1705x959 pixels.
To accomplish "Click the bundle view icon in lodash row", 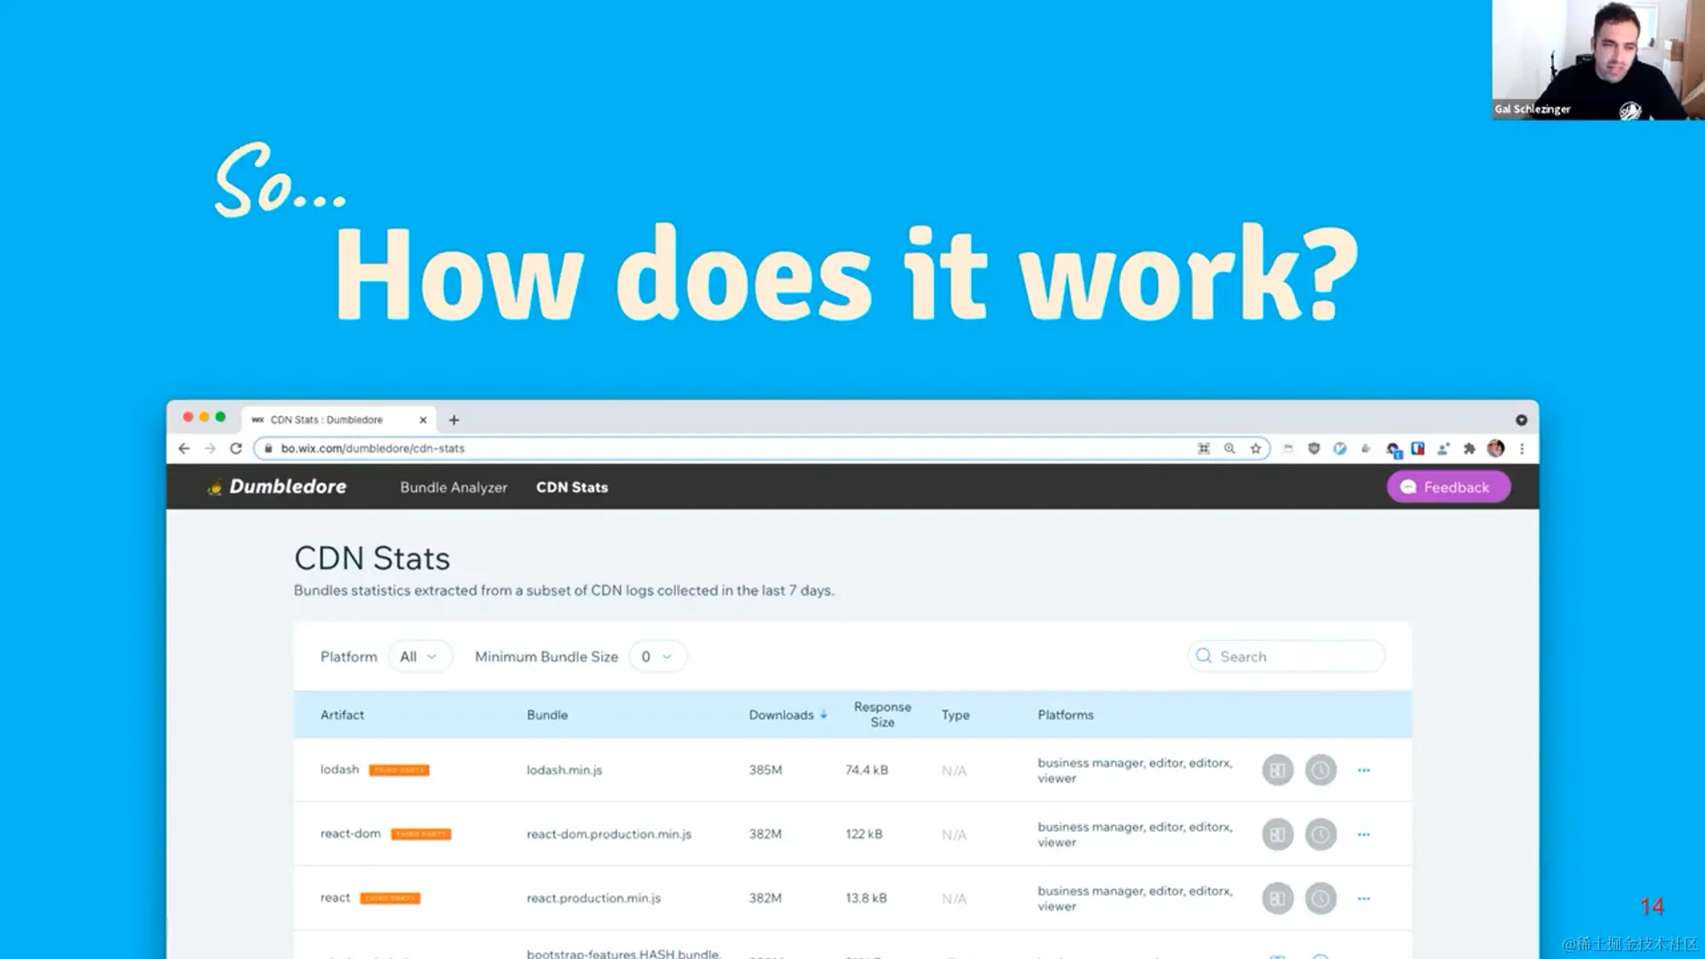I will click(x=1277, y=770).
